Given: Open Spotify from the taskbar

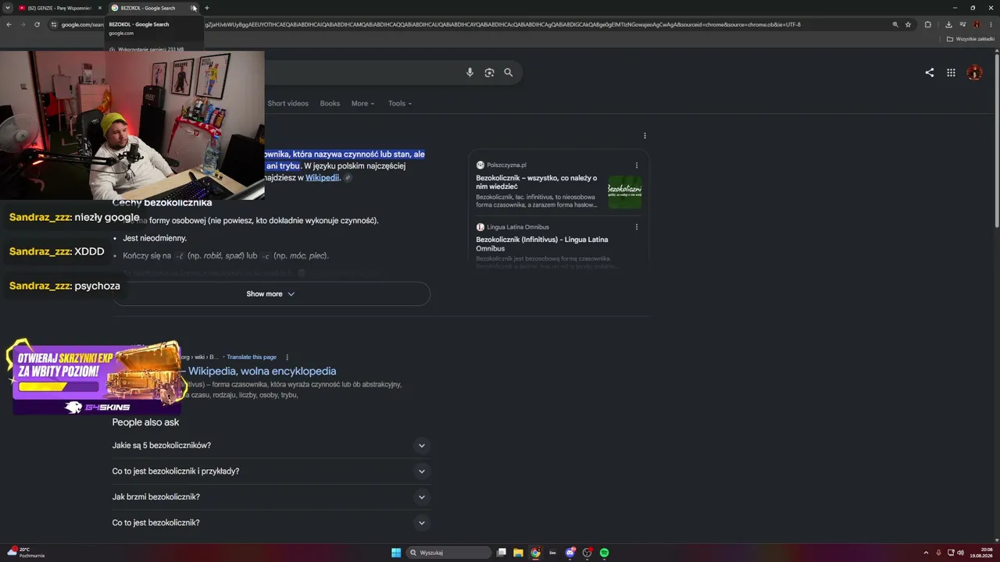Looking at the screenshot, I should [605, 553].
